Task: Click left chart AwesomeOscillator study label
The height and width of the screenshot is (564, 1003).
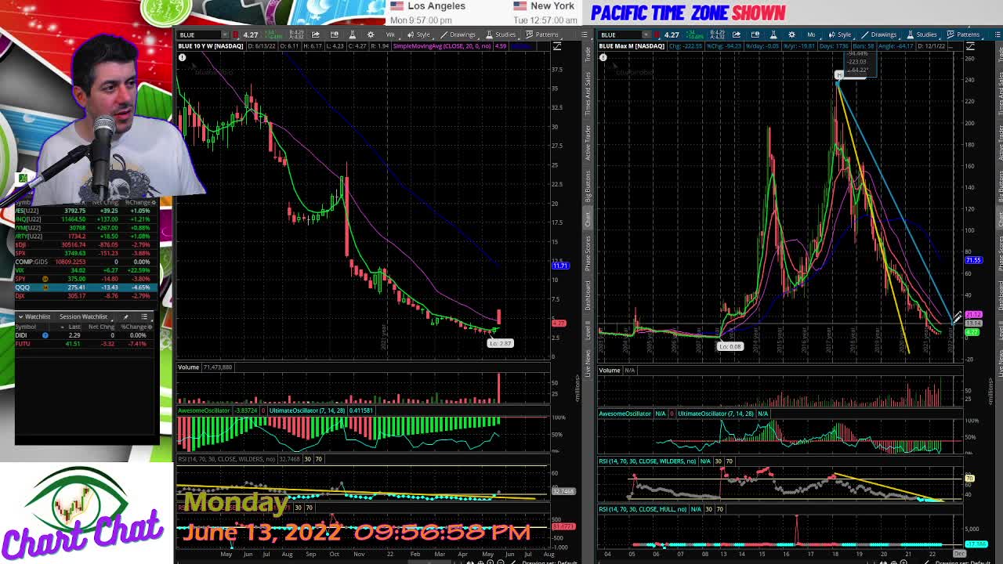Action: [204, 410]
